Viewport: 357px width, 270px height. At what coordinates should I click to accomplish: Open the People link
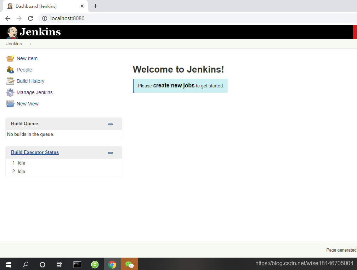24,70
